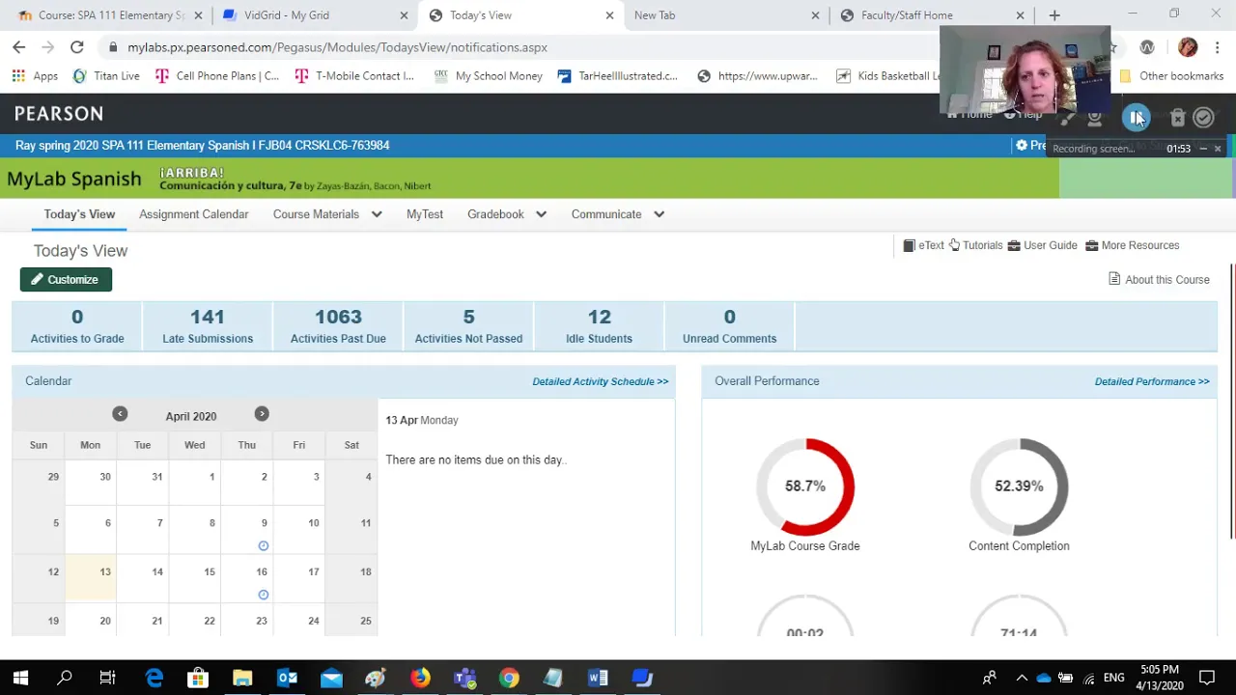Open File Explorer from taskbar
This screenshot has height=695, width=1236.
click(242, 679)
